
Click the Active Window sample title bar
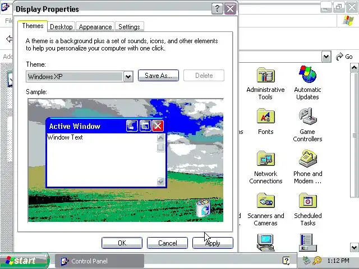coord(106,126)
